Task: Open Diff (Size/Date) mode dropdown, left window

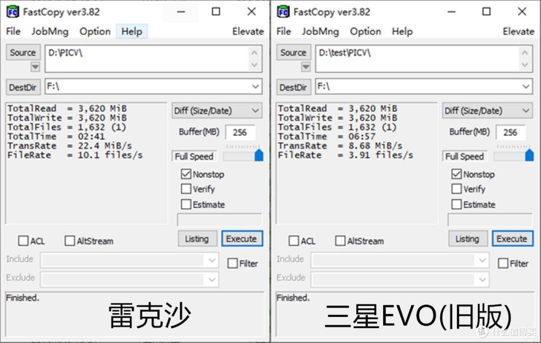Action: point(217,110)
